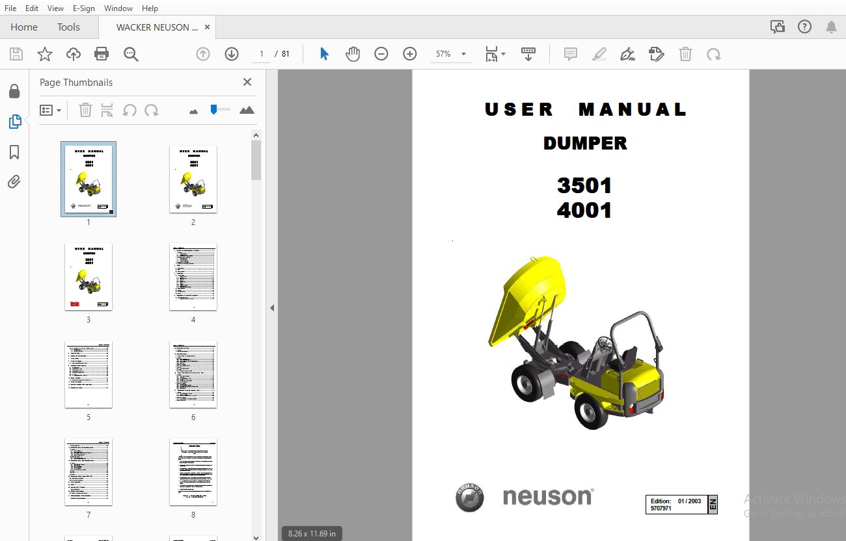The height and width of the screenshot is (541, 846).
Task: Open the E-Sign menu
Action: (84, 8)
